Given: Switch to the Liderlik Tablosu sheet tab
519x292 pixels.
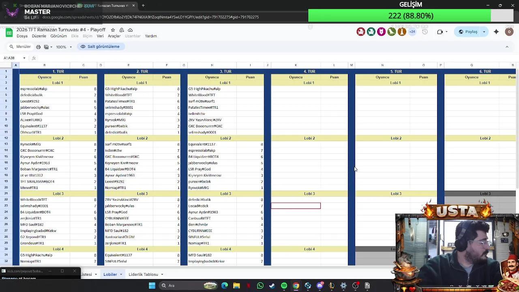Looking at the screenshot, I should click(x=143, y=275).
